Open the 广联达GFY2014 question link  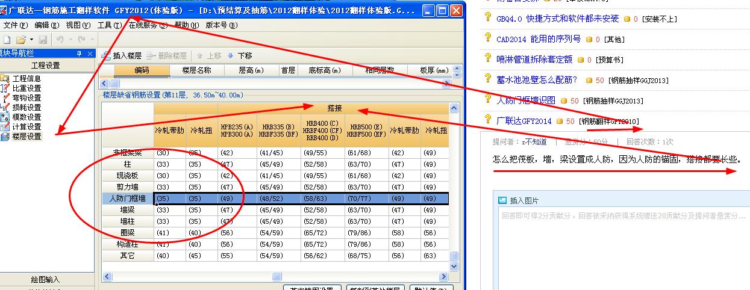[524, 121]
